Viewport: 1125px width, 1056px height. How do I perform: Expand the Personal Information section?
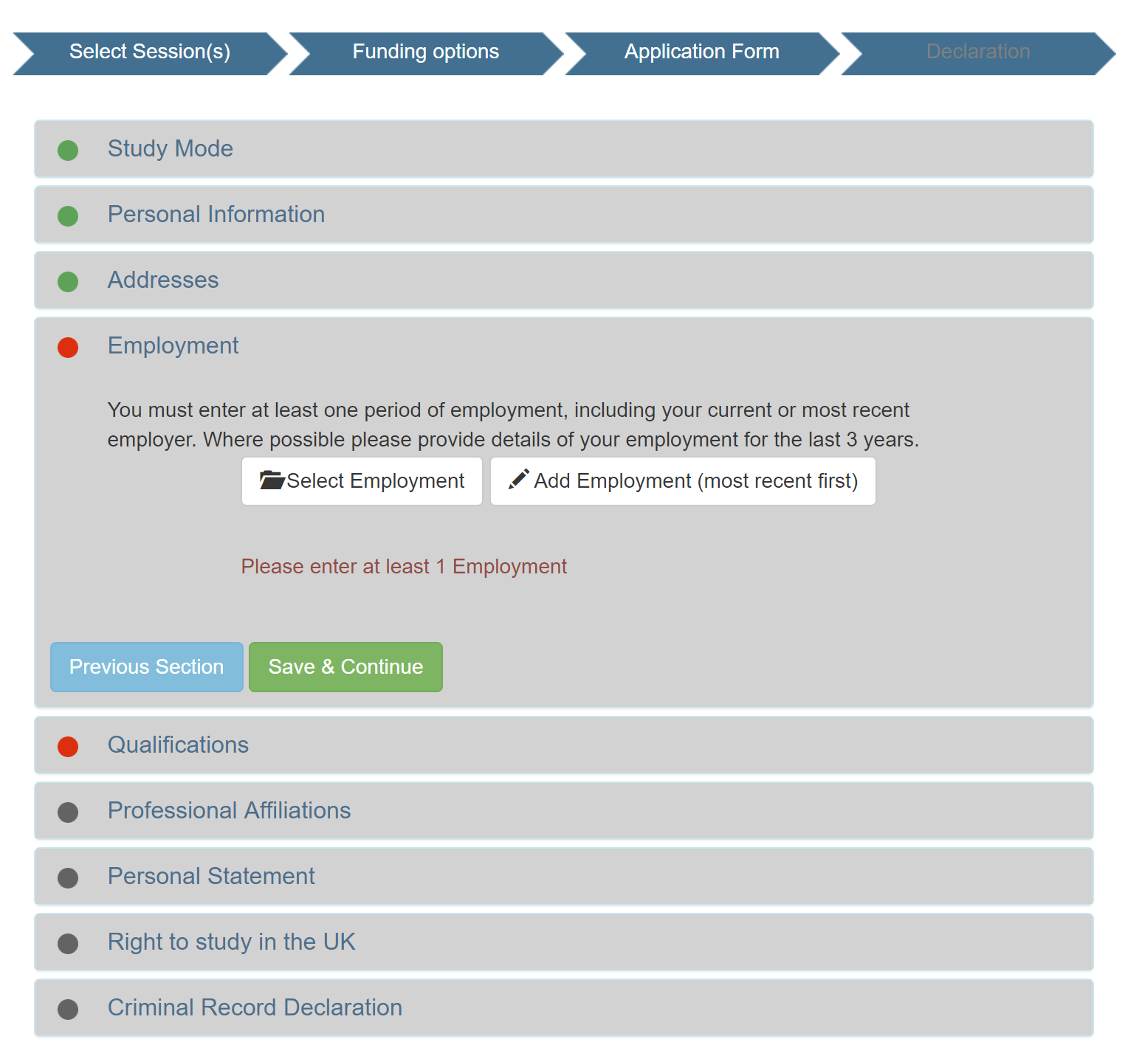[216, 215]
